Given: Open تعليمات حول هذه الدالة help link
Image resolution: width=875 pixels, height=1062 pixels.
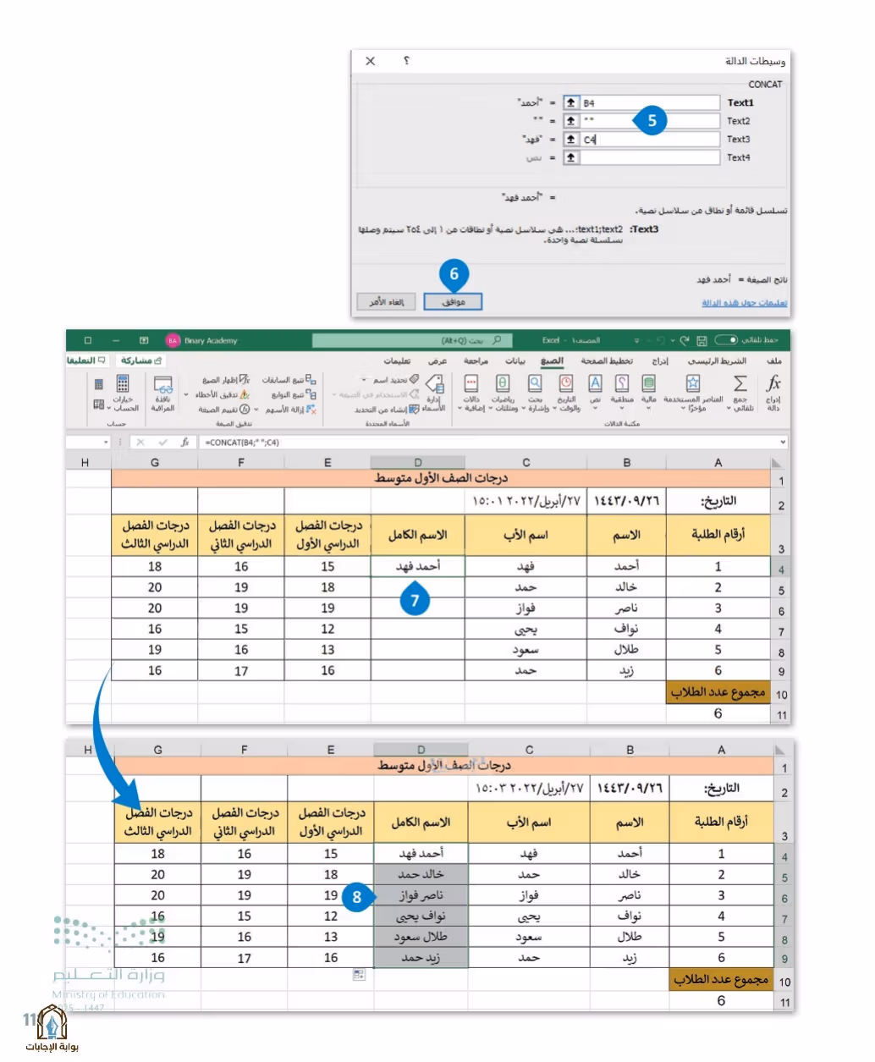Looking at the screenshot, I should pos(744,302).
